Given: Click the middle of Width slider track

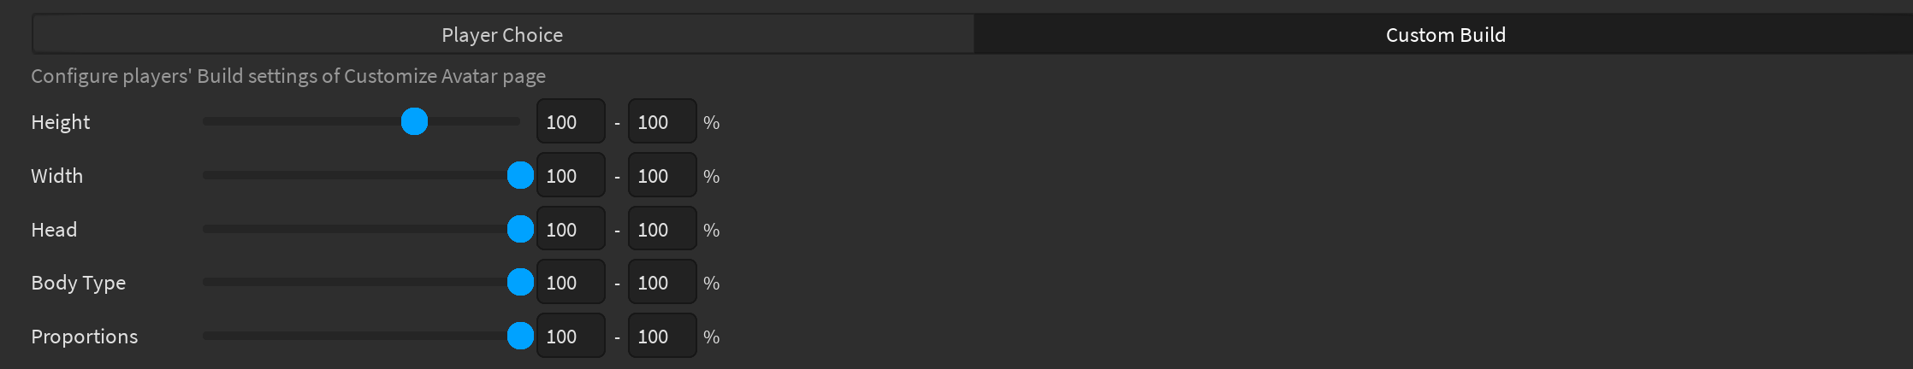Looking at the screenshot, I should [361, 175].
